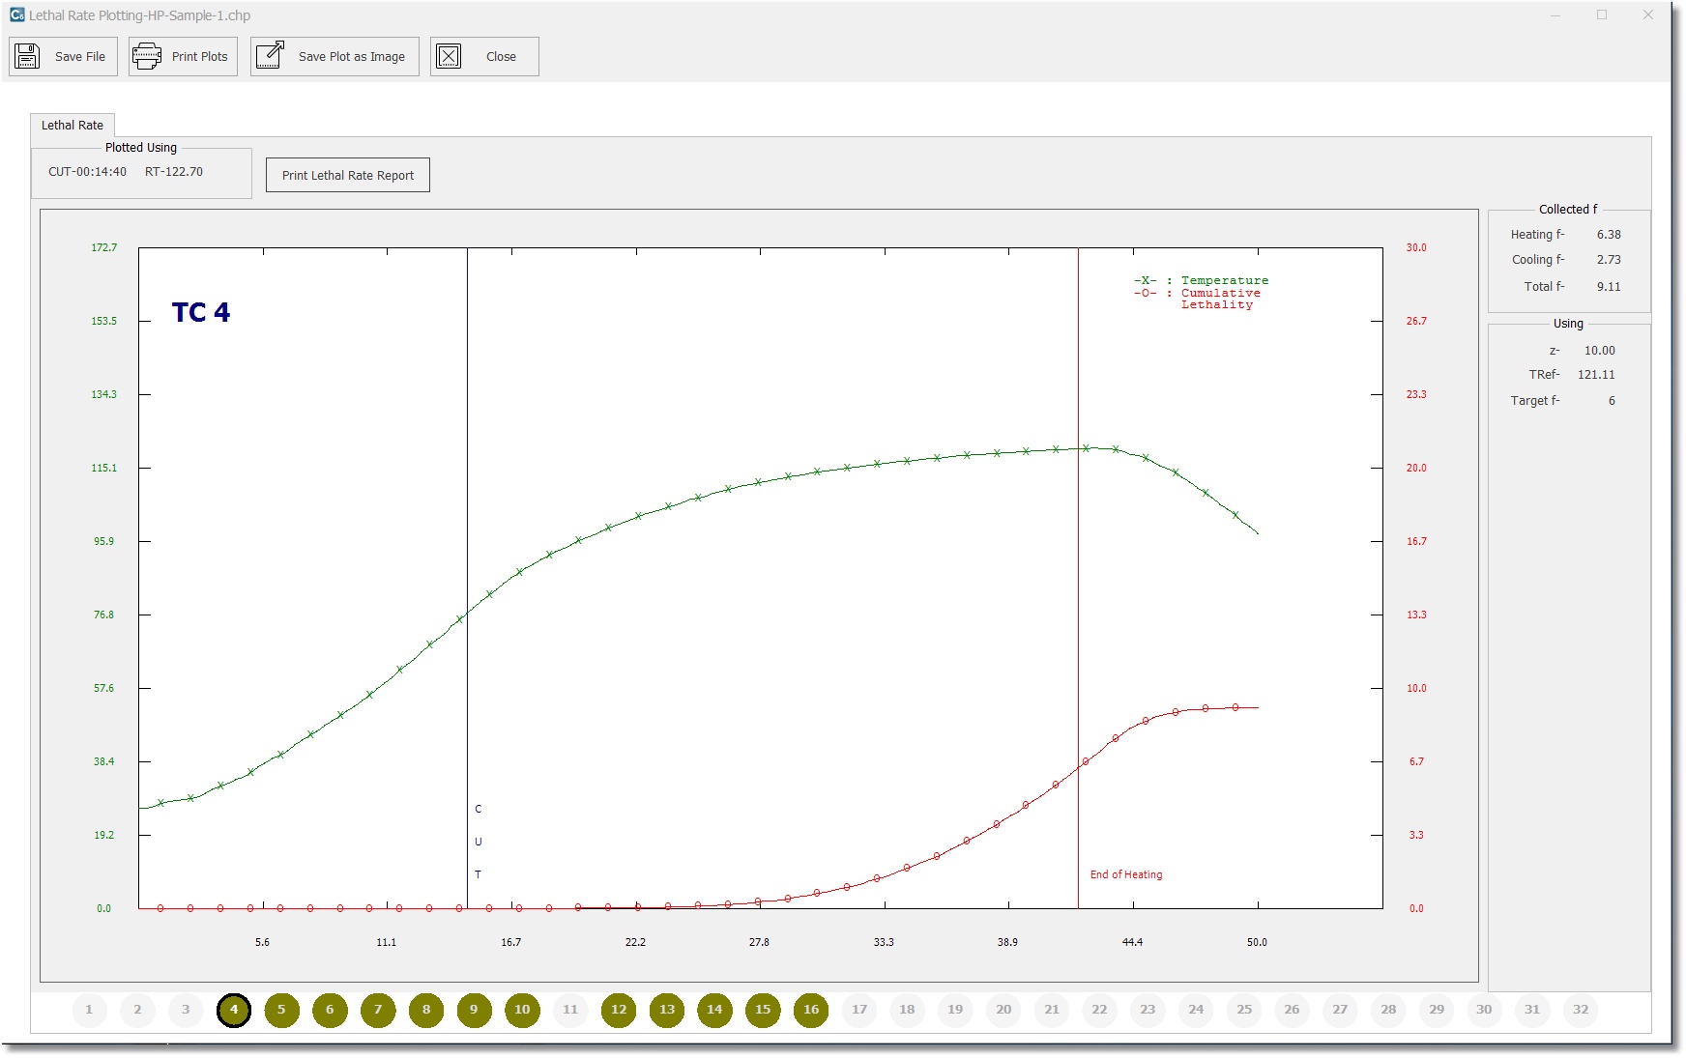Click the highlighted channel 4 circle
1686x1058 pixels.
click(x=234, y=1010)
